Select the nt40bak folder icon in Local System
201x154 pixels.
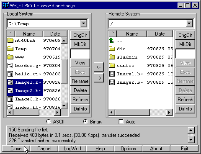[x=10, y=41]
